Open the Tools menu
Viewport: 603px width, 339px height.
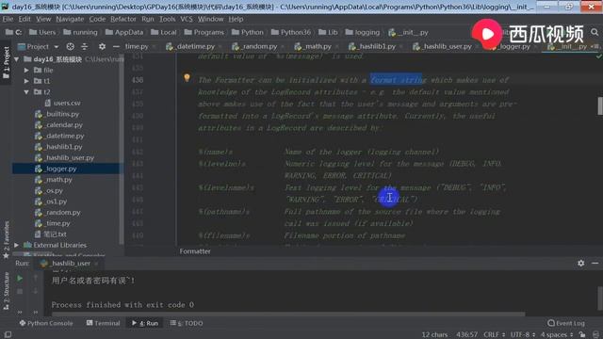pyautogui.click(x=168, y=19)
